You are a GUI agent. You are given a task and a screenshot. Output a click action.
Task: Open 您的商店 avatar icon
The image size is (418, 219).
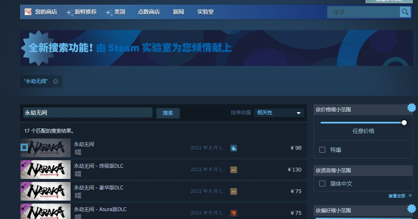click(28, 12)
